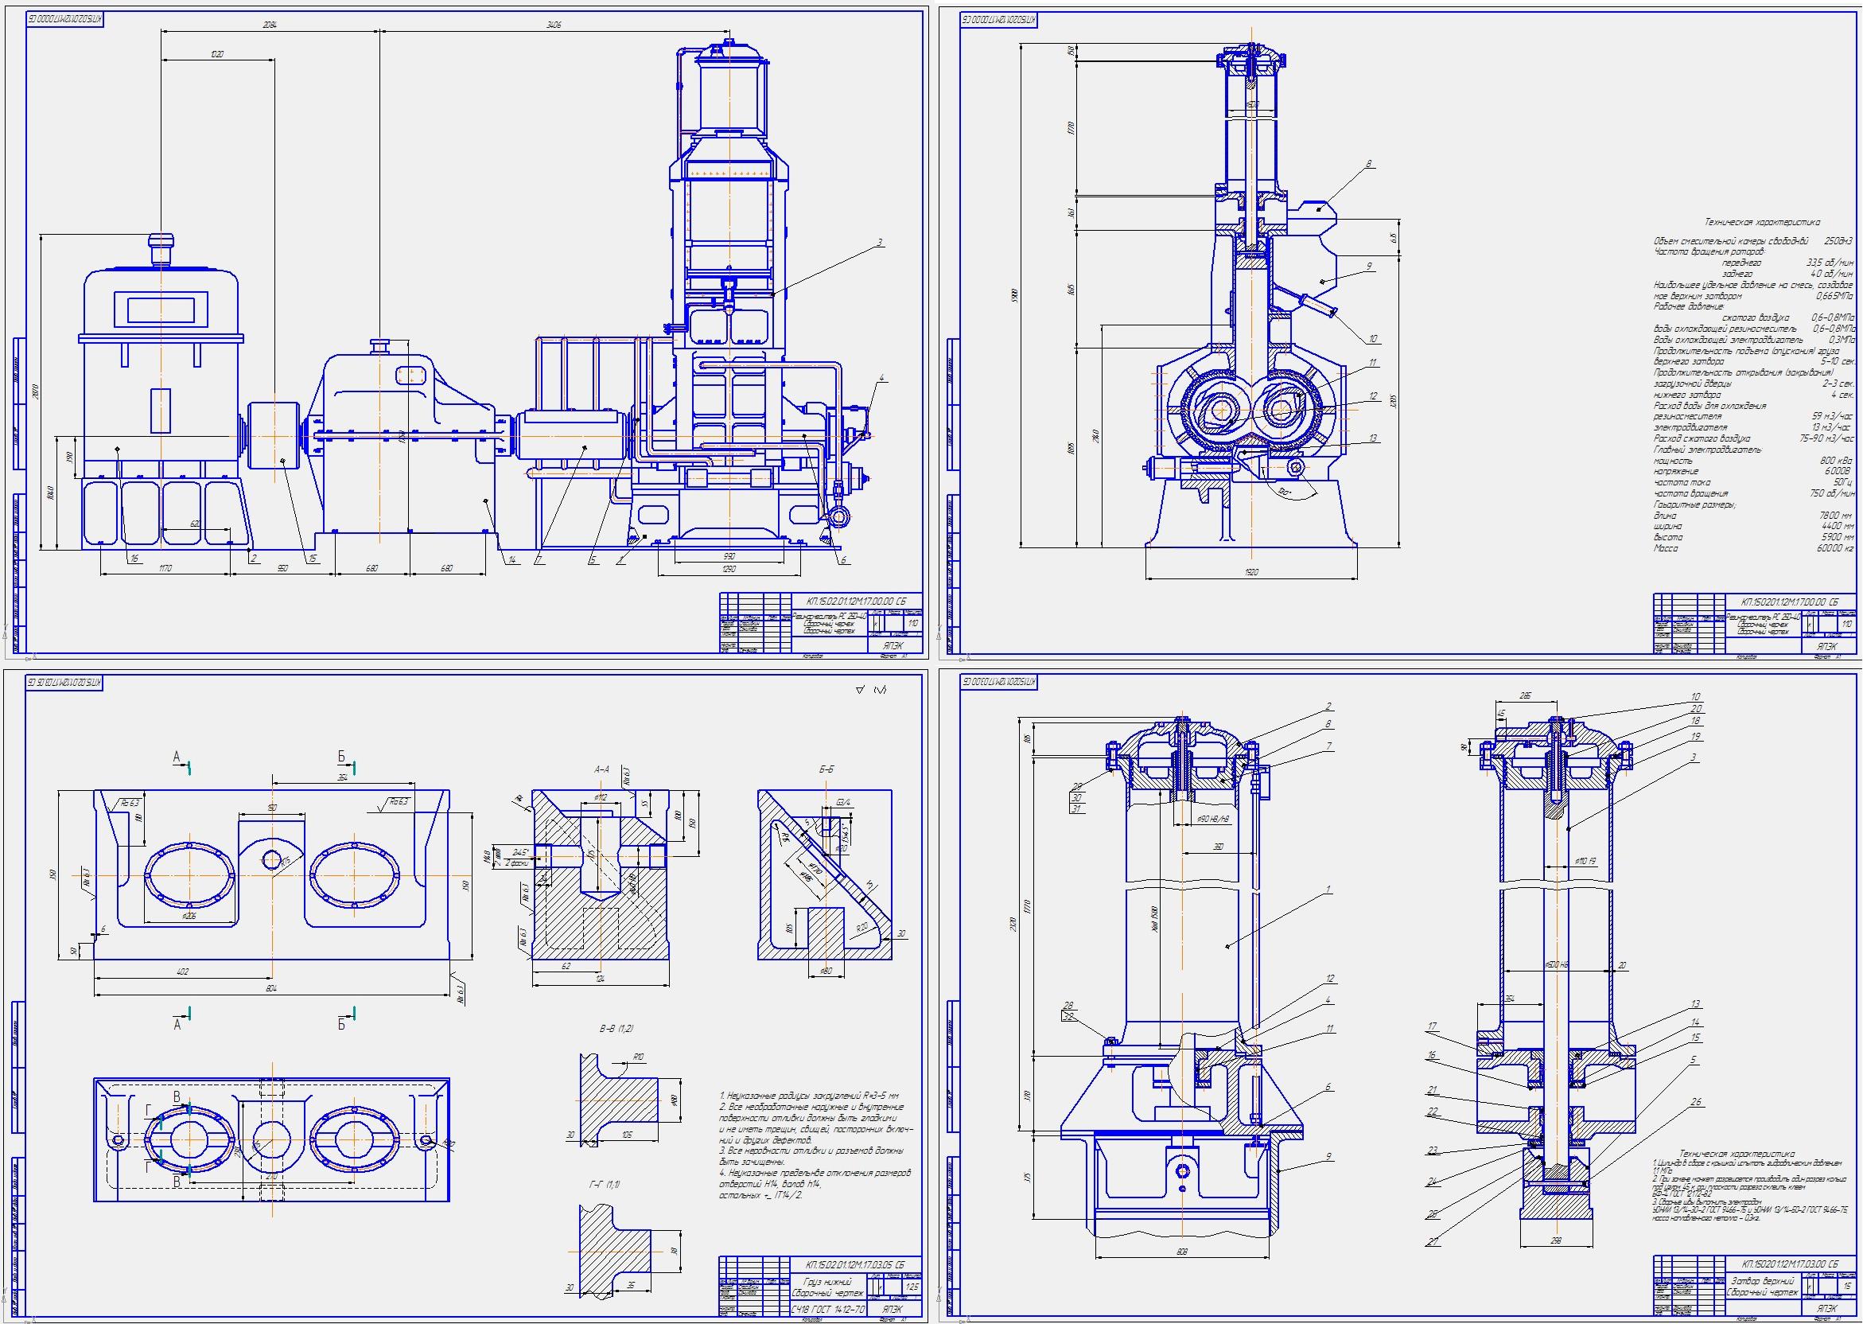Click the '804' overall length dimension

click(x=272, y=989)
